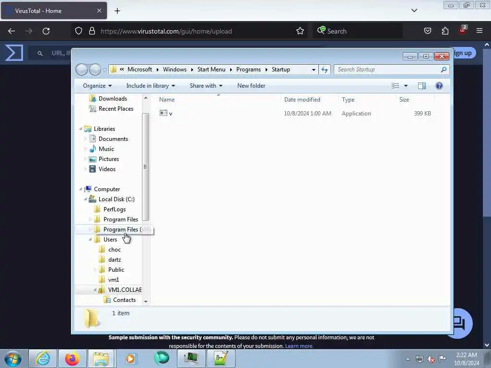Sort by Type column header
This screenshot has height=368, width=491.
(367, 100)
